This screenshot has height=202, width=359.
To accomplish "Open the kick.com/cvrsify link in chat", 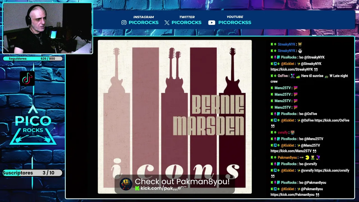I will pos(332,170).
